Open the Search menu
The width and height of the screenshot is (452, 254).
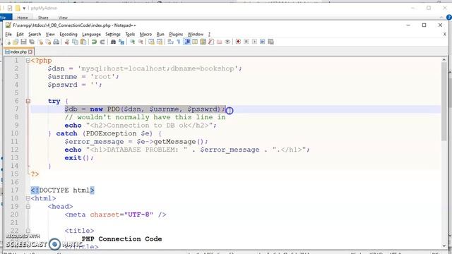[x=35, y=35]
